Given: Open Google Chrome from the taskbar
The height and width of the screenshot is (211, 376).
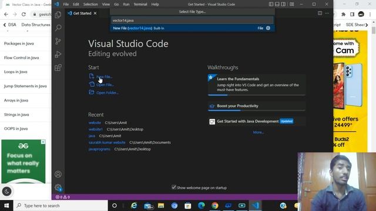Looking at the screenshot, I should point(215,206).
